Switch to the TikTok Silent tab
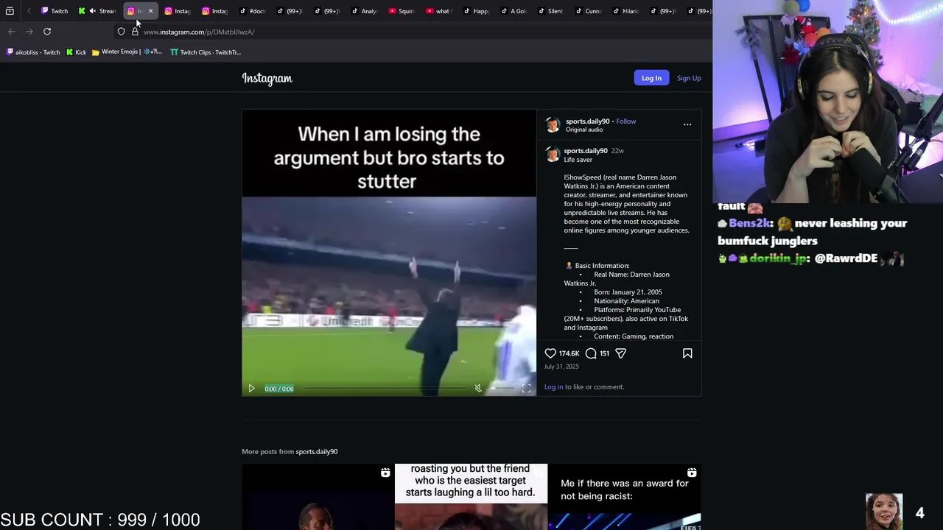 [x=550, y=11]
